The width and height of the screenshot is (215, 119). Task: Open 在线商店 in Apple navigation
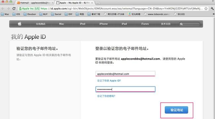(41, 24)
